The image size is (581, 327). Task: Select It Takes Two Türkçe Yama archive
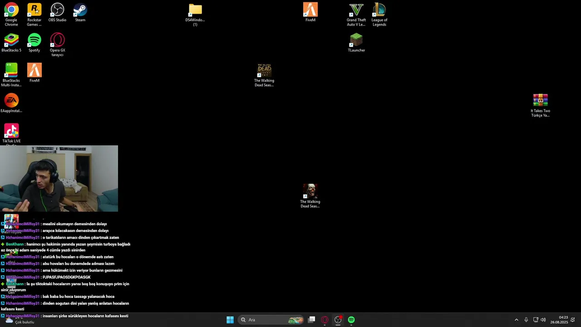540,105
